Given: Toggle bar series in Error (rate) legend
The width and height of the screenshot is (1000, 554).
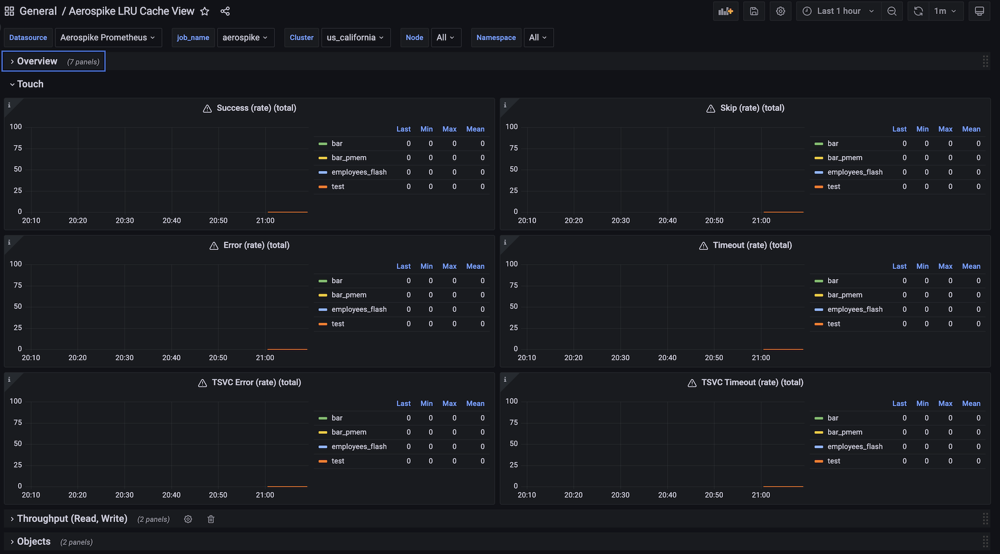Looking at the screenshot, I should pos(337,281).
